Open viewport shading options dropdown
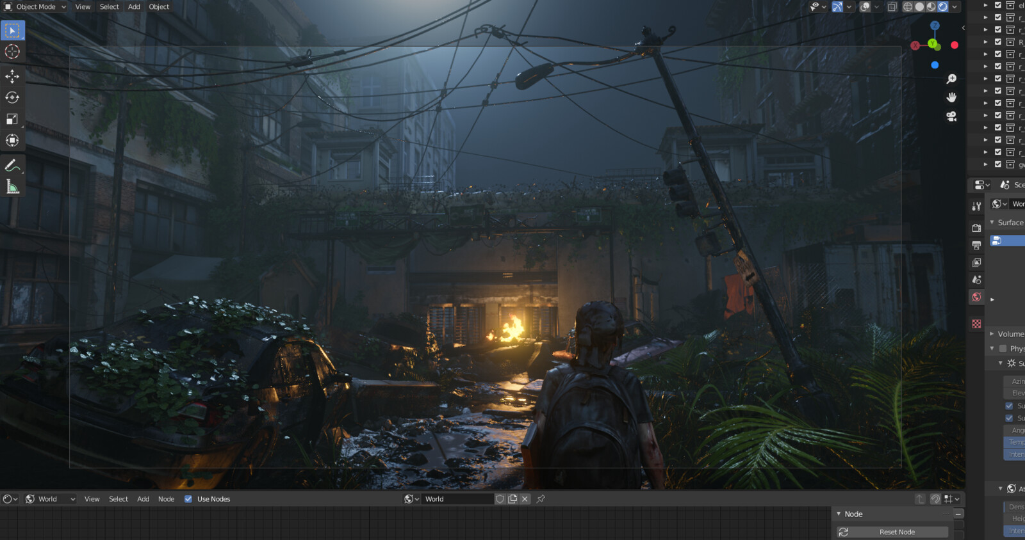Screen dimensions: 1025x540 [955, 7]
